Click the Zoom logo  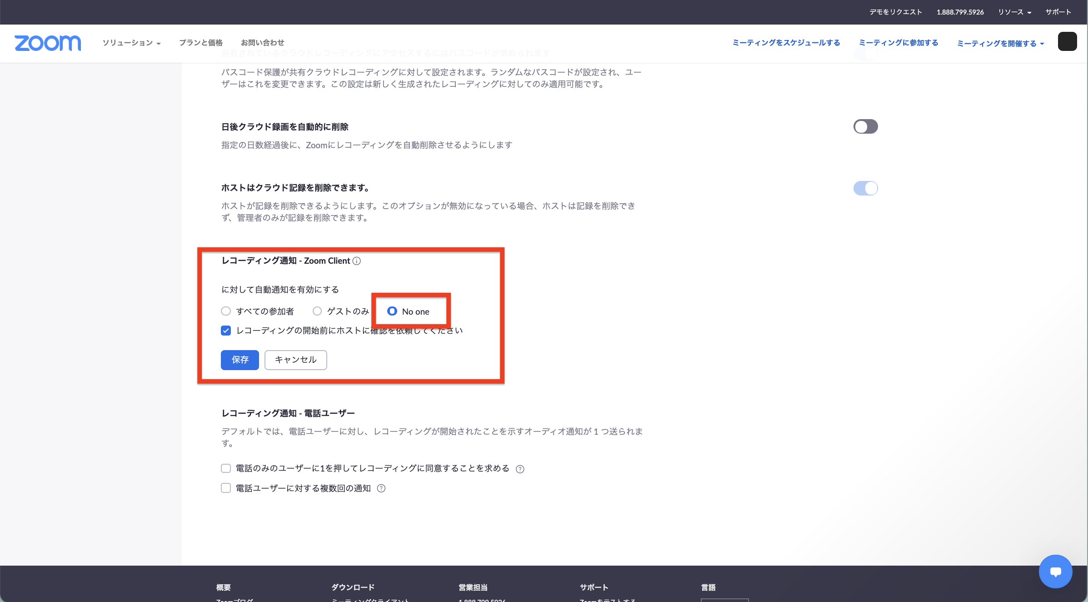[x=48, y=43]
